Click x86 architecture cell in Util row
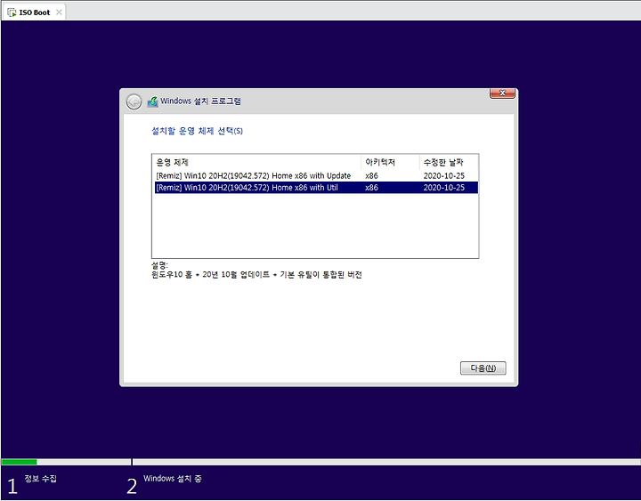The image size is (641, 501). pyautogui.click(x=371, y=188)
